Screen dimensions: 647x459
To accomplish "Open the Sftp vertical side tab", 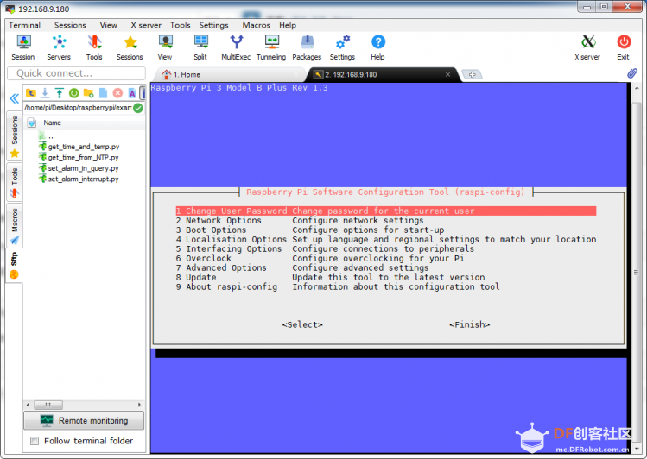I will (x=15, y=266).
